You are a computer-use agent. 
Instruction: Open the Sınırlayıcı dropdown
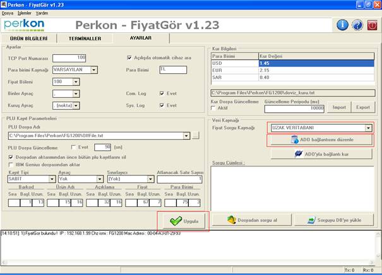click(150, 179)
